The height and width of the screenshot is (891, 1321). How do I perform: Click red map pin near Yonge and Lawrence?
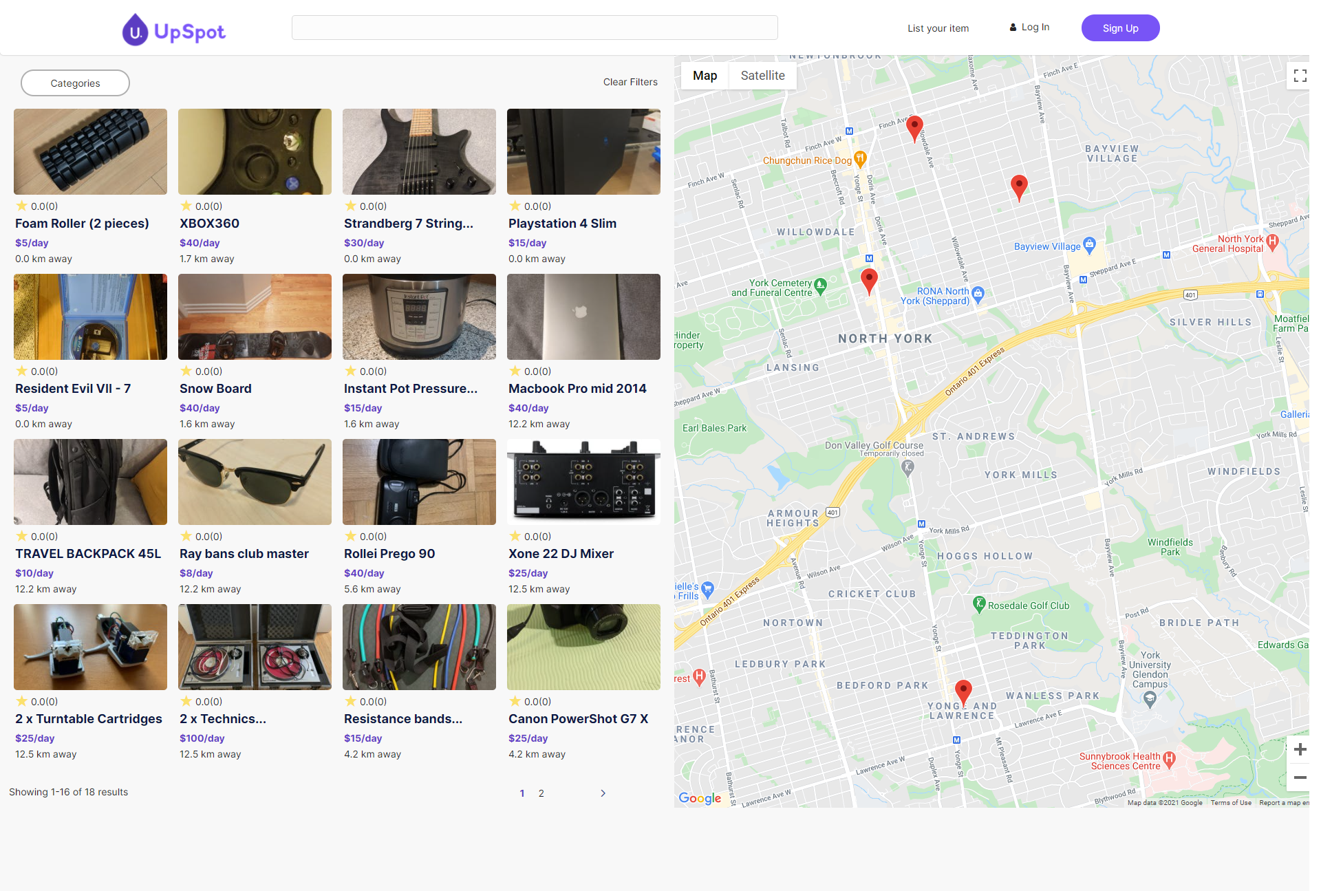coord(963,691)
